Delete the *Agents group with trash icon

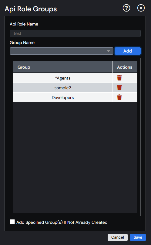[x=119, y=78]
